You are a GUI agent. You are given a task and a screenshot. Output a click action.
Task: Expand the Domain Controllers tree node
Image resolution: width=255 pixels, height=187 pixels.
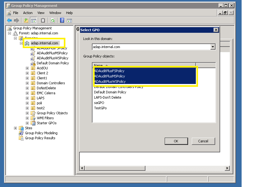coord(27,83)
